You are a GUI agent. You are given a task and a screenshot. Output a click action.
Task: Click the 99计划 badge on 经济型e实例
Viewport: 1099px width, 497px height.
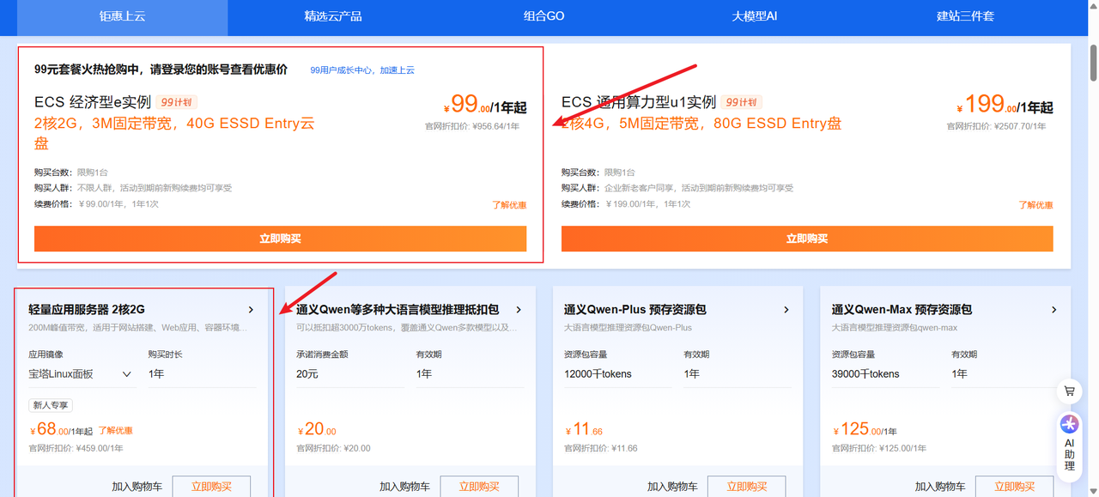[x=176, y=102]
